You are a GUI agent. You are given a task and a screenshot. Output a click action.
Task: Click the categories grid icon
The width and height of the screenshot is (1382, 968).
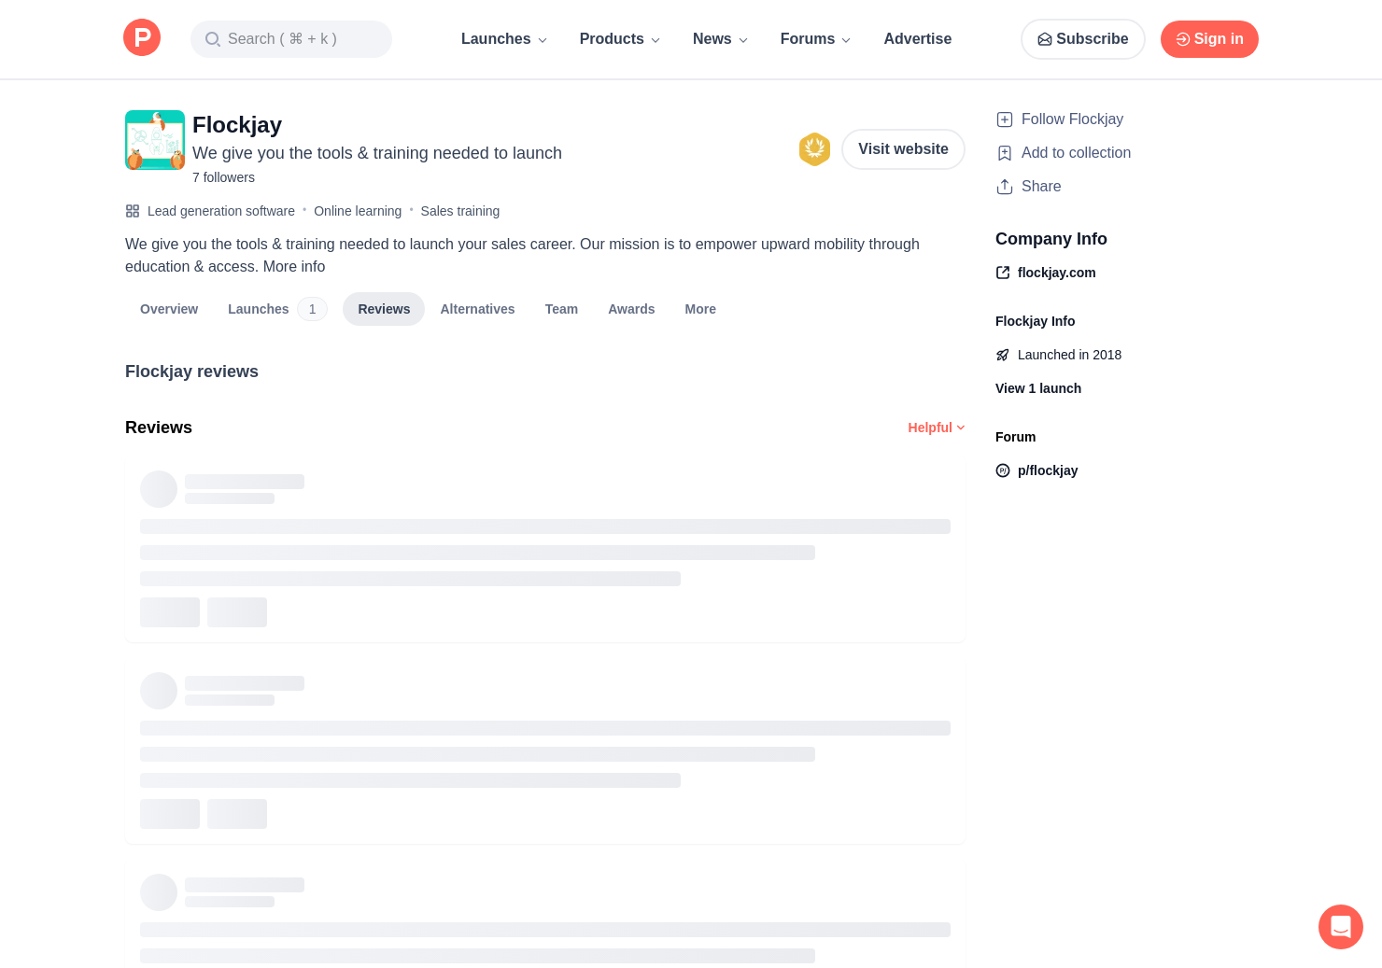click(x=133, y=211)
